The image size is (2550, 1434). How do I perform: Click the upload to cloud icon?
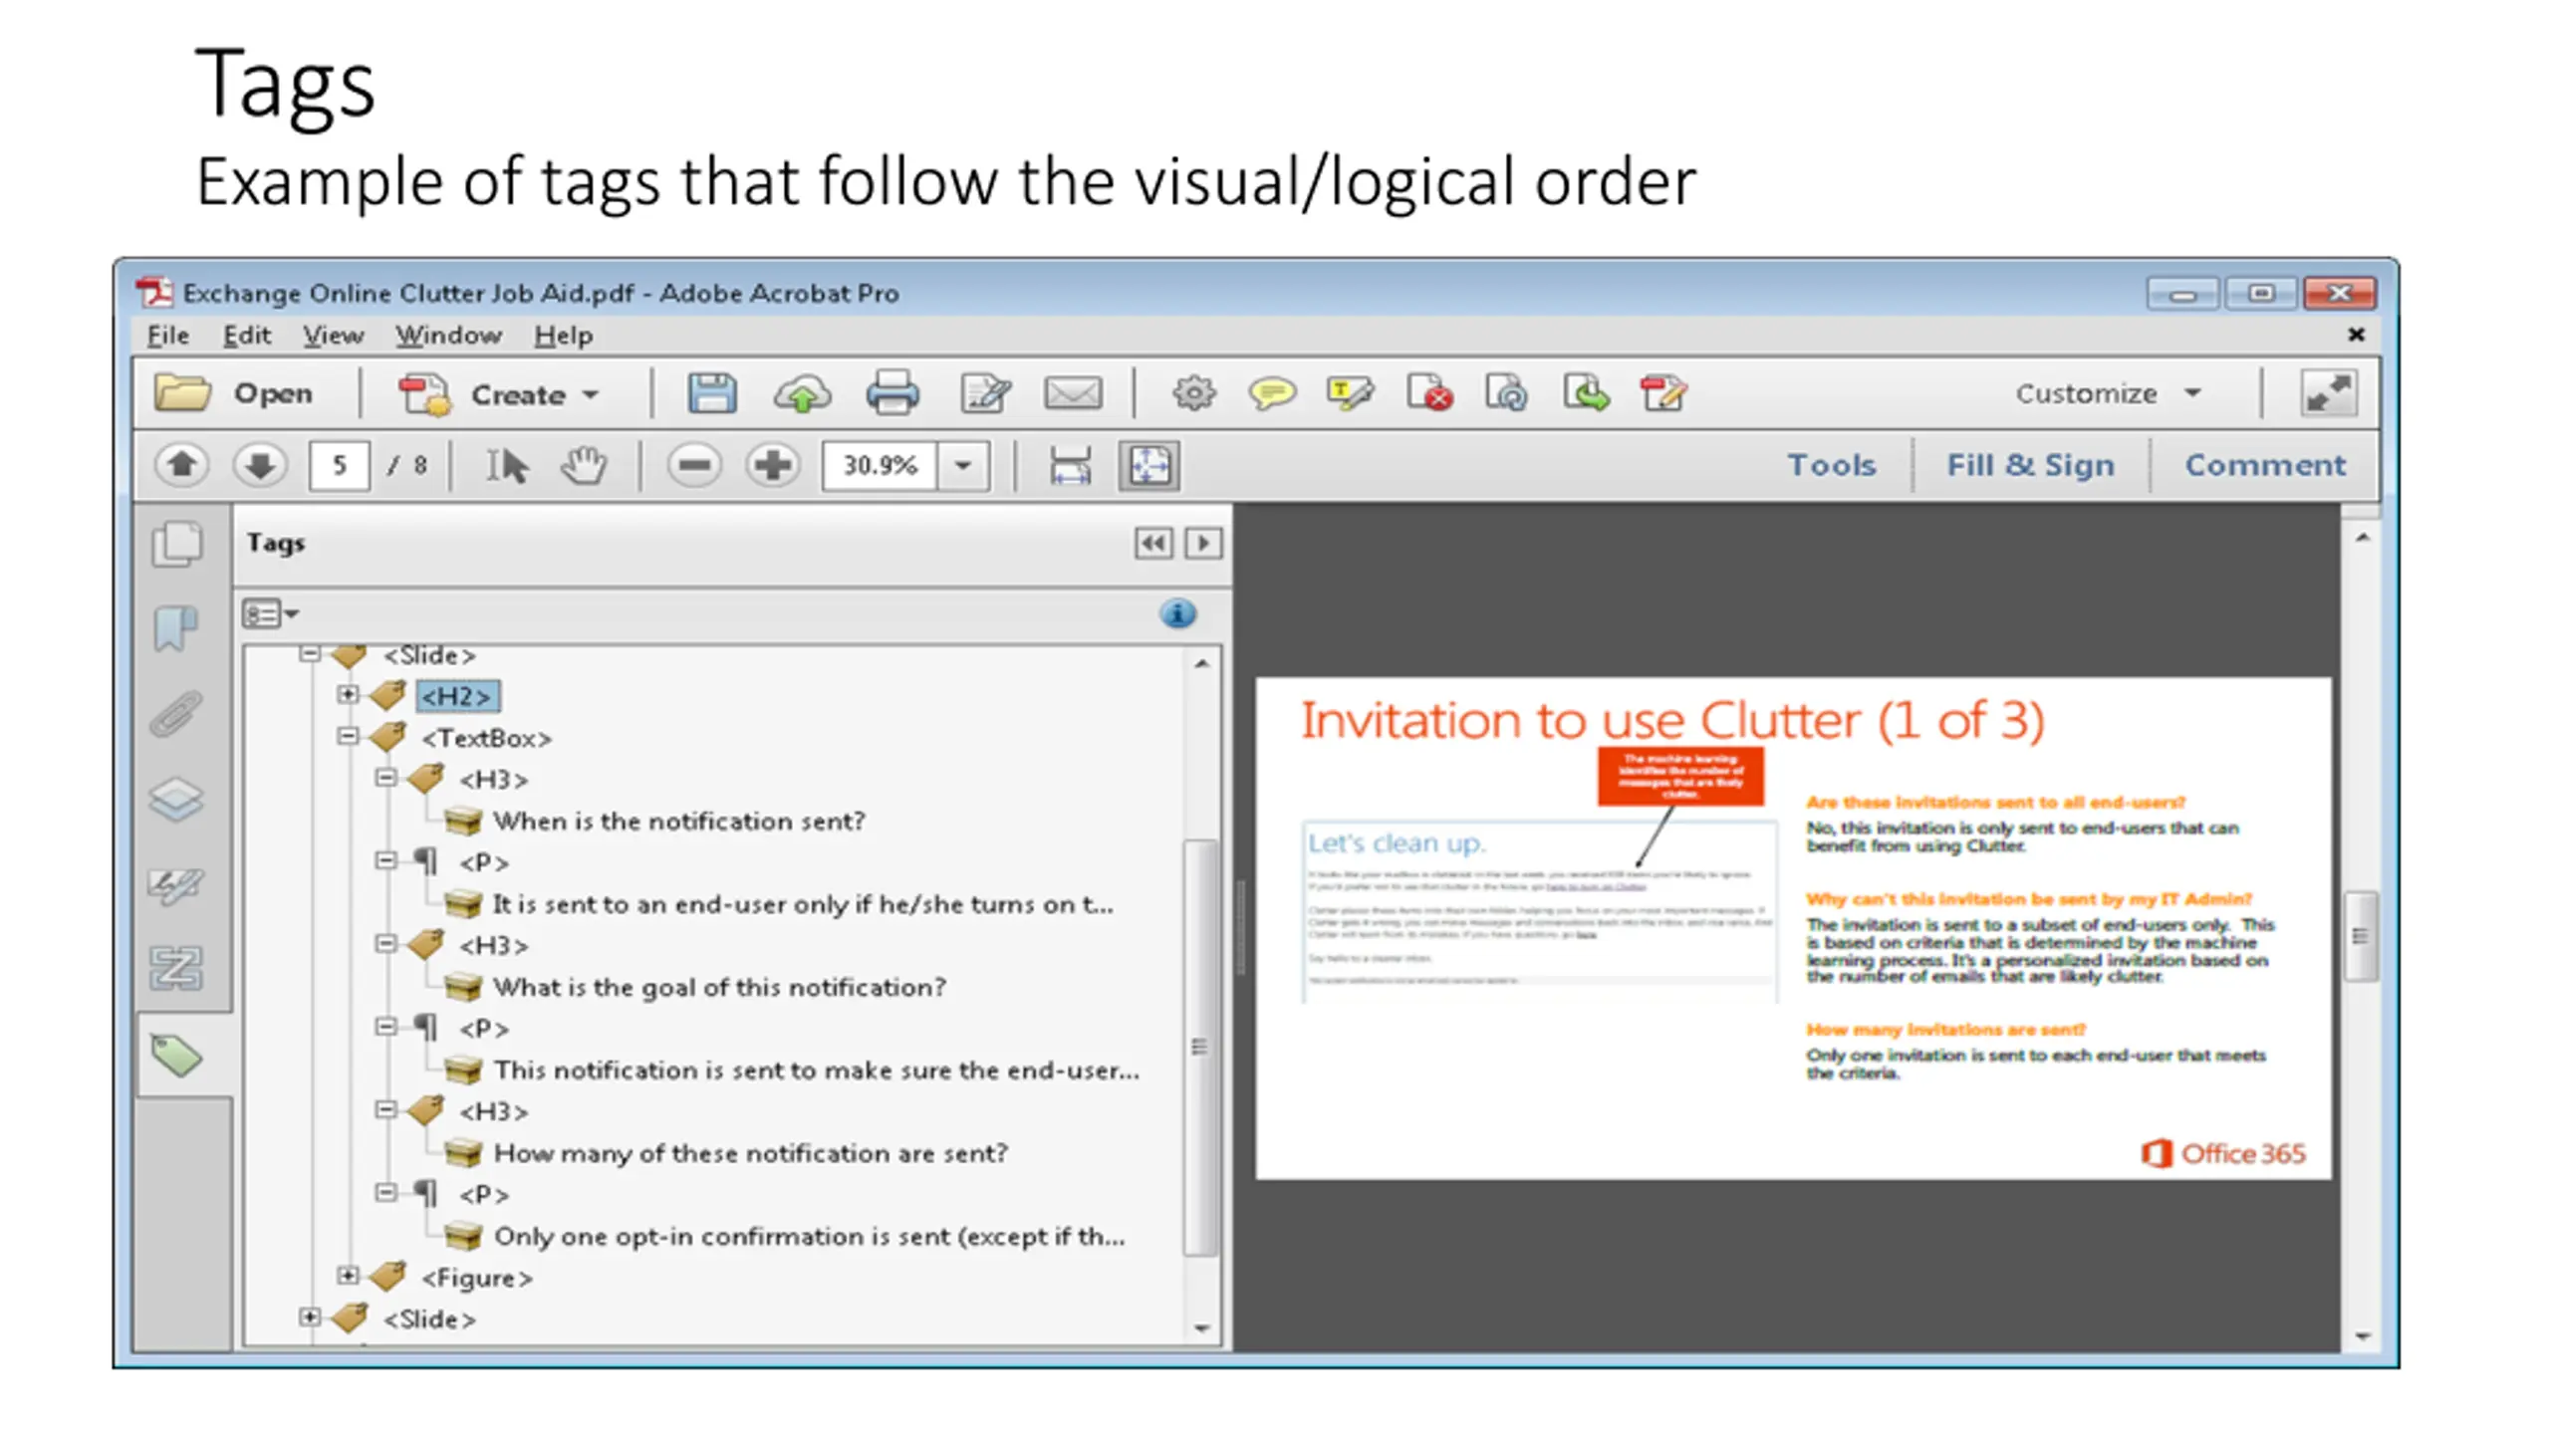click(x=803, y=394)
